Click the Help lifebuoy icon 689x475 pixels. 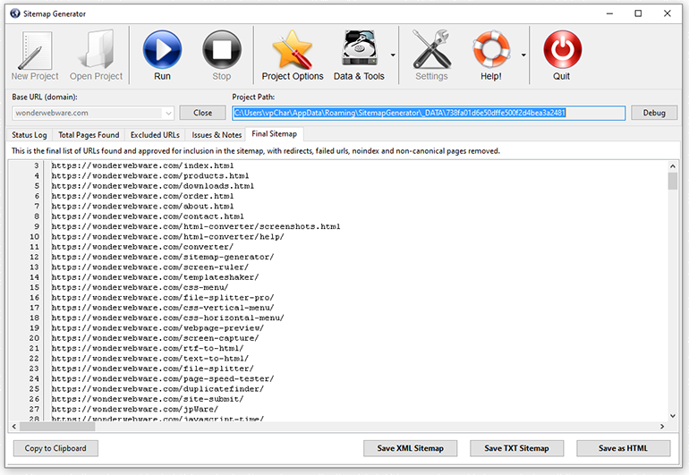[491, 49]
